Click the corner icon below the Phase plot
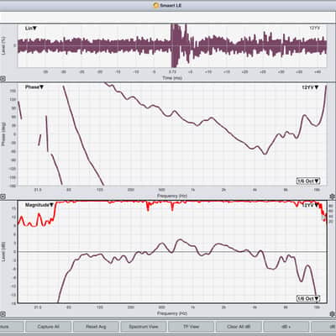This screenshot has height=336, width=336. tap(2, 197)
